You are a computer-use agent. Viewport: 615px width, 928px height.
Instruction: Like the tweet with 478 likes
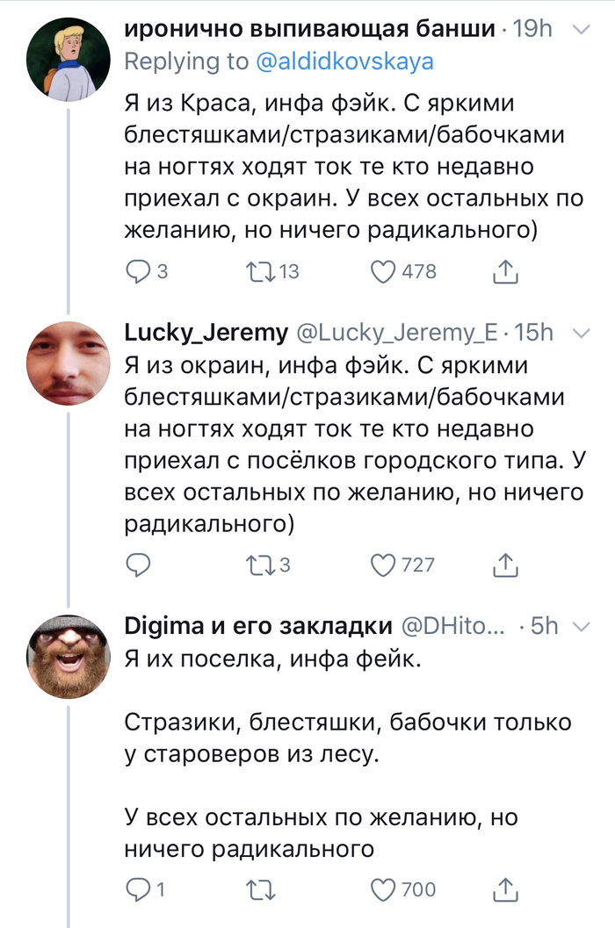point(383,272)
